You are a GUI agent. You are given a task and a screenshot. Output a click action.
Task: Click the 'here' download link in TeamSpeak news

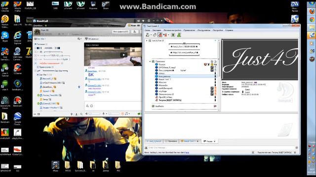(187, 152)
